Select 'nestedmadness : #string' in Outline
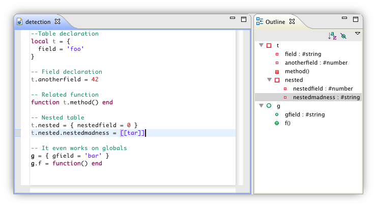 pyautogui.click(x=326, y=97)
